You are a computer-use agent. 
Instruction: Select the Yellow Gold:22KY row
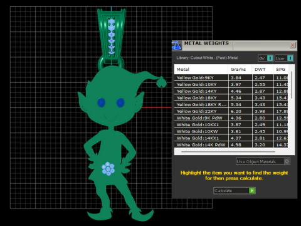(231, 111)
